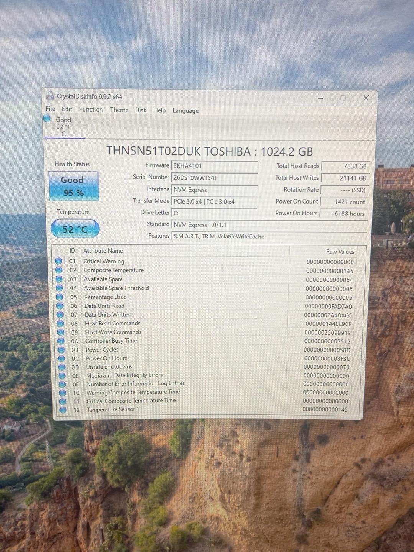Open the Edit menu
This screenshot has width=414, height=552.
point(67,109)
